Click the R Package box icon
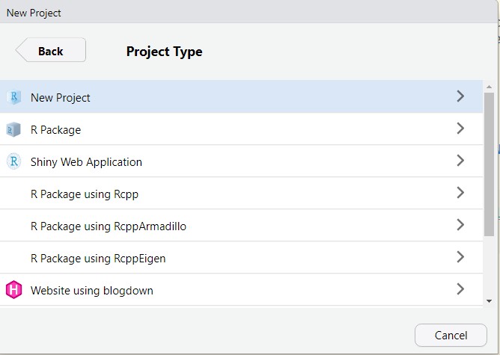500x355 pixels. (x=13, y=129)
